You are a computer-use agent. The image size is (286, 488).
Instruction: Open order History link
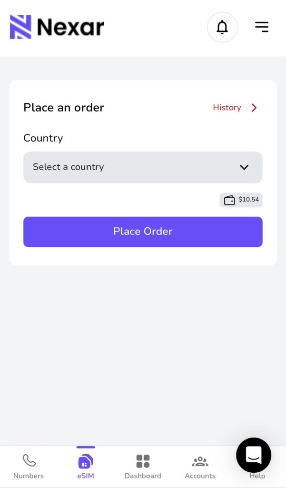[x=227, y=108]
